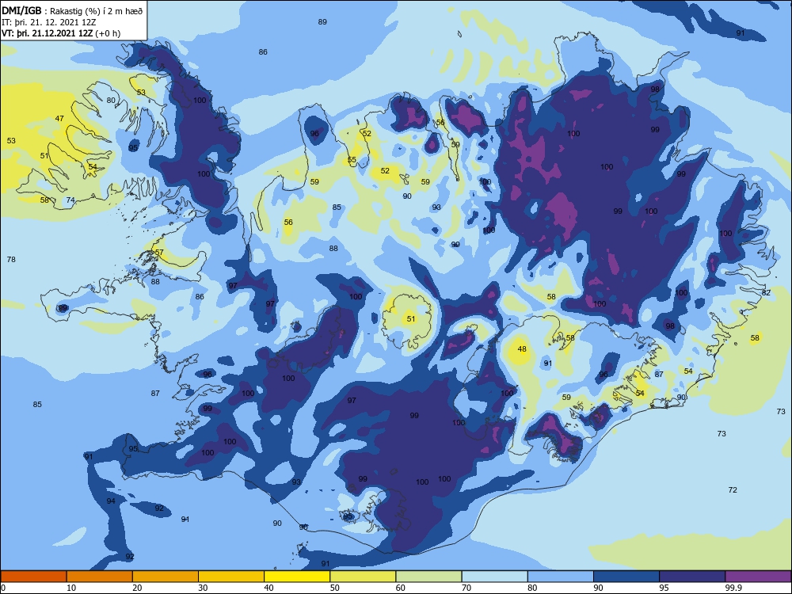The width and height of the screenshot is (792, 594).
Task: Click the humidity value '48' in yellow area
Action: coord(522,348)
